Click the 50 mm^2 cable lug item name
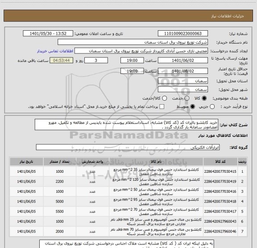The width and height of the screenshot is (257, 248). pos(156,191)
